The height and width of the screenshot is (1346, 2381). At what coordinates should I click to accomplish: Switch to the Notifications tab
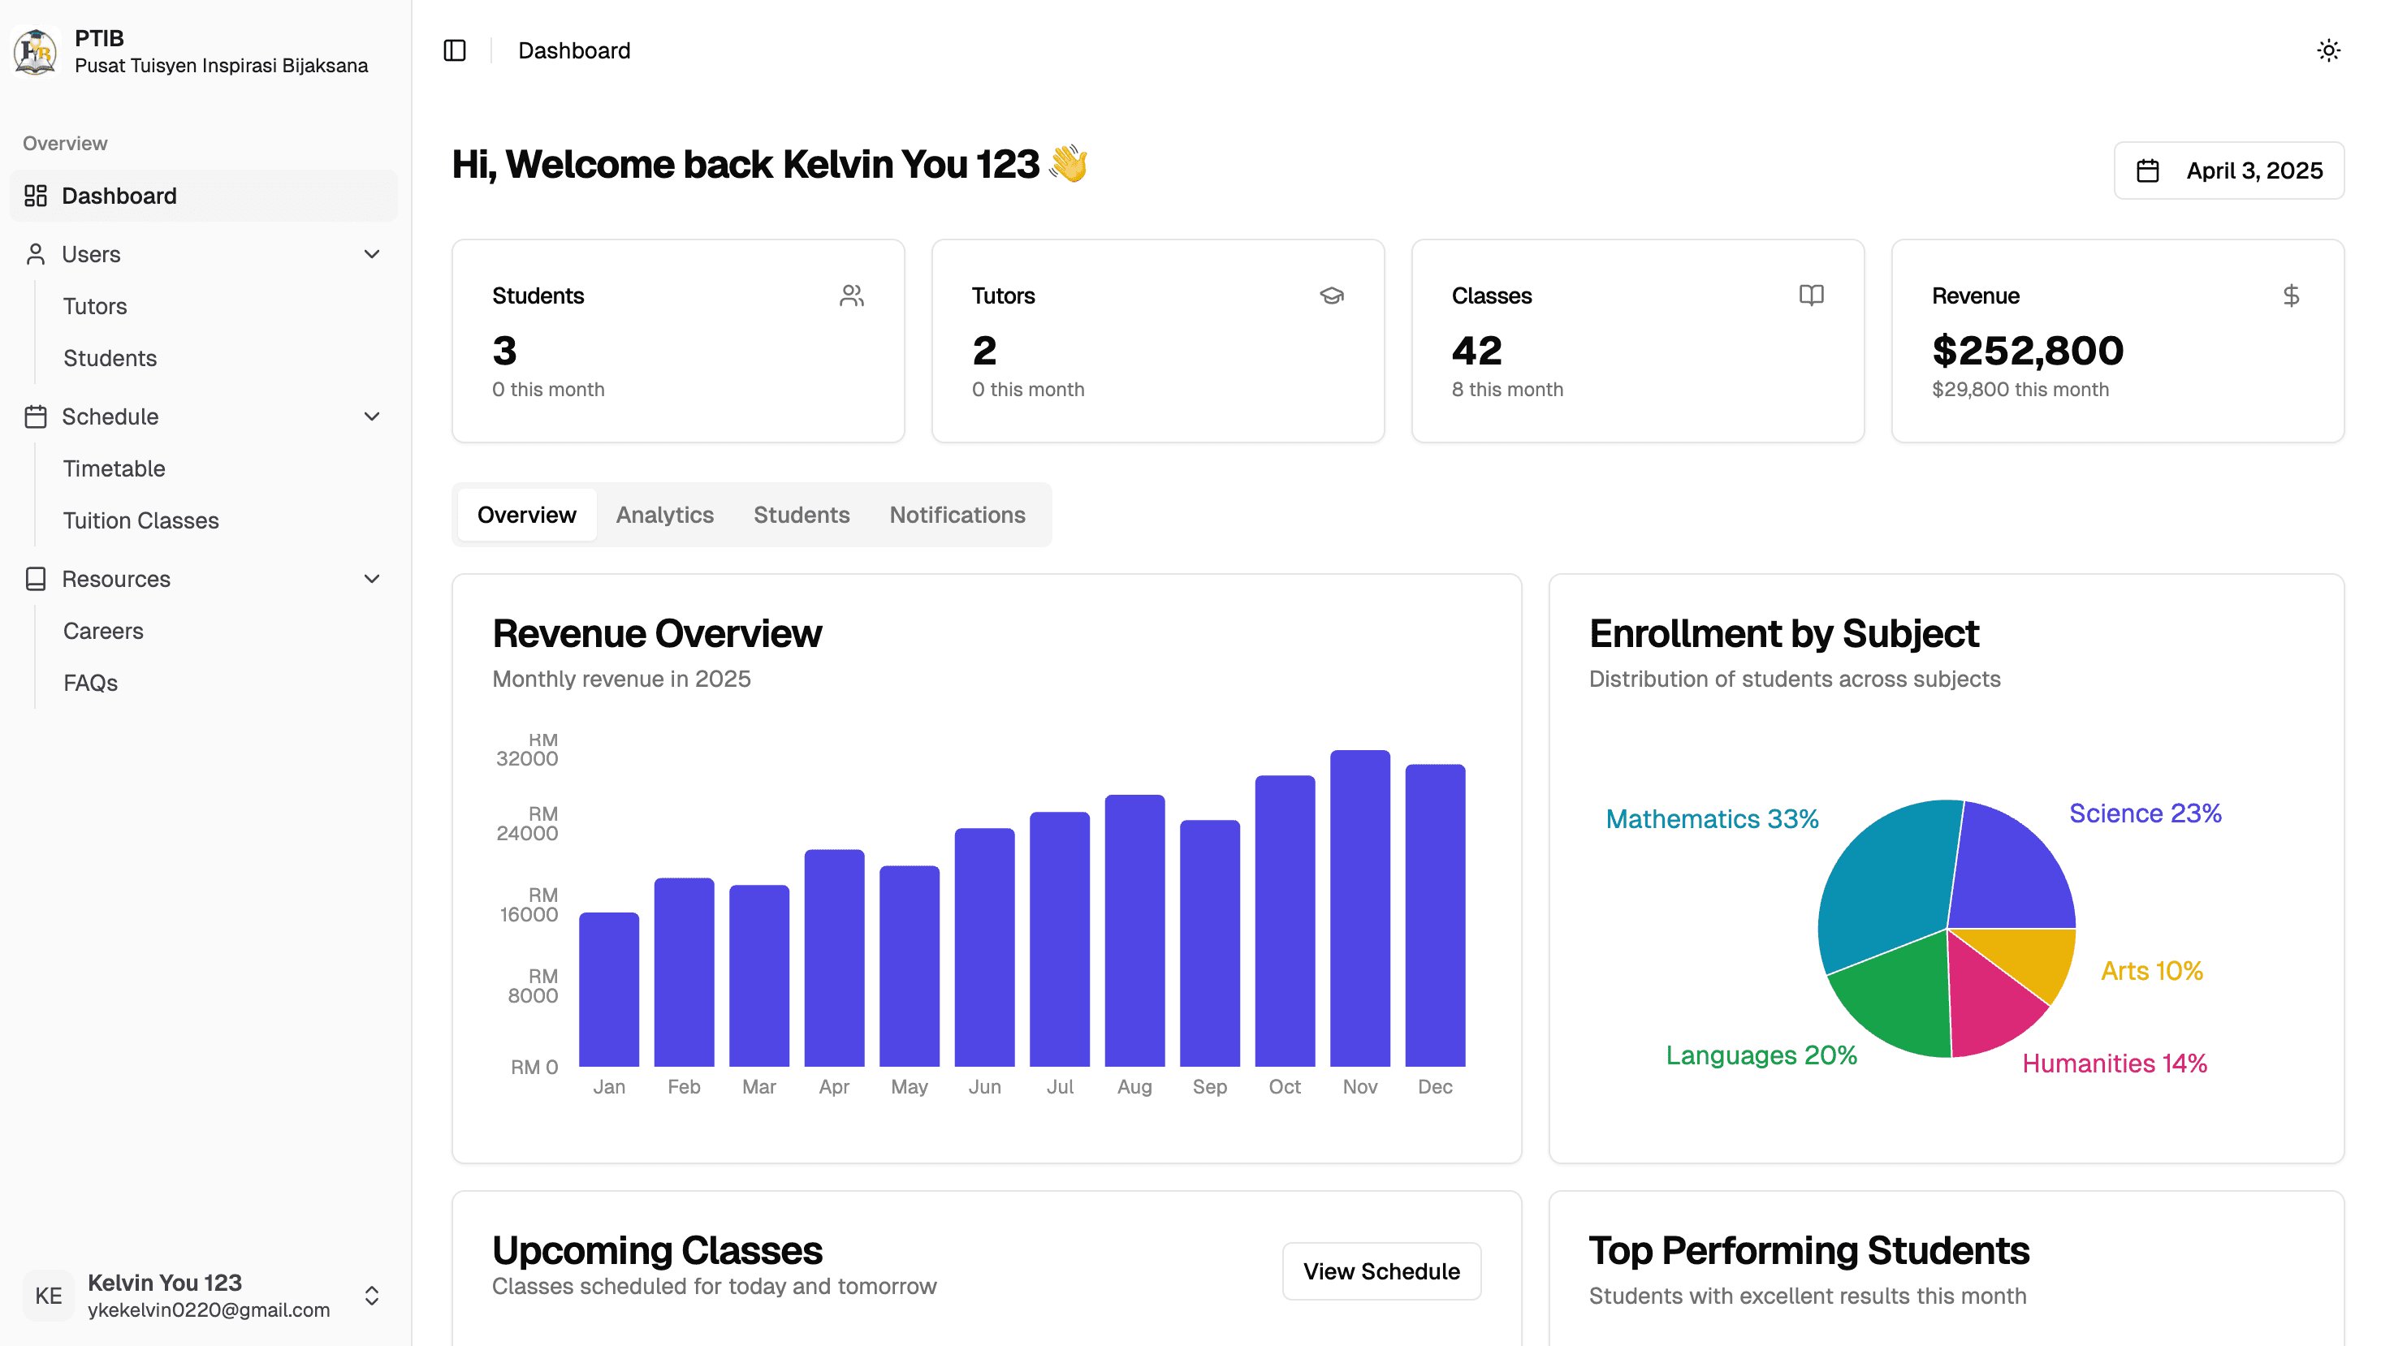(x=956, y=515)
